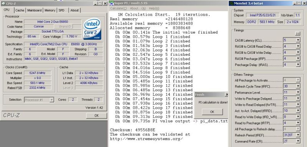
Task: Open Read to Precharge (tRTP) dropdown
Action: pos(298,123)
